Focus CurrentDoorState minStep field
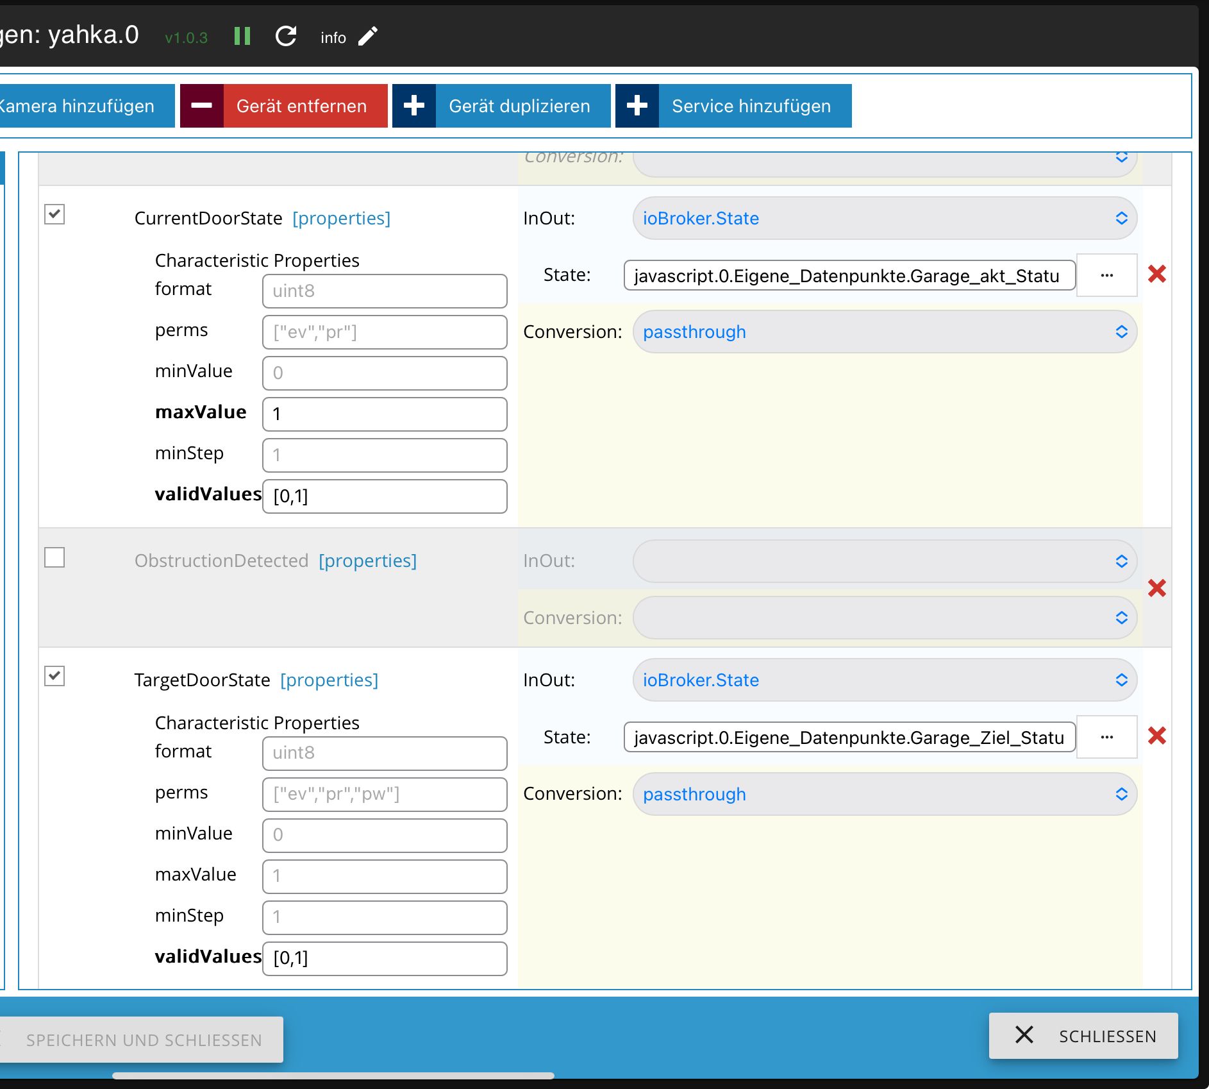This screenshot has width=1209, height=1089. click(385, 455)
